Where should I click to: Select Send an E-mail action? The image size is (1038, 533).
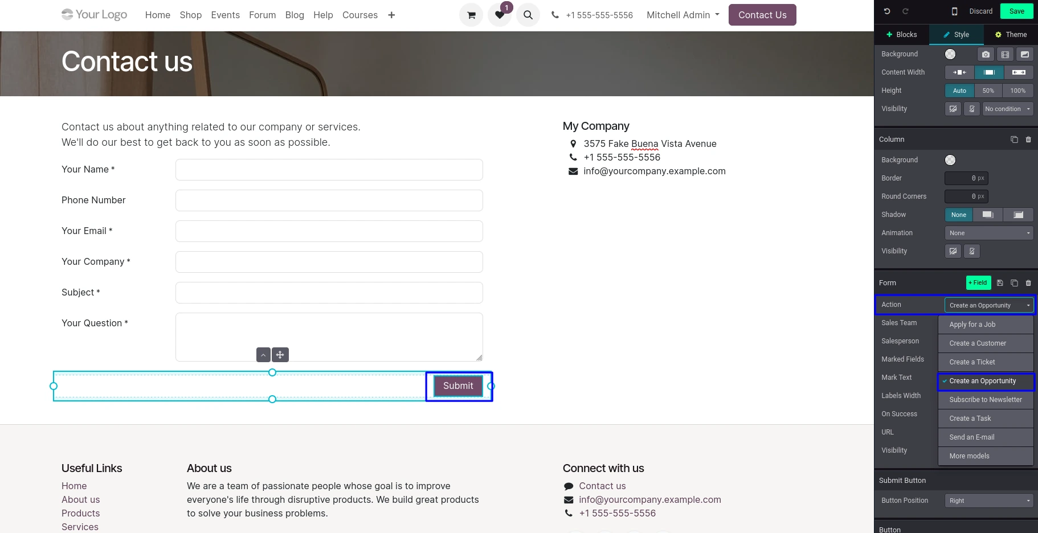[986, 437]
